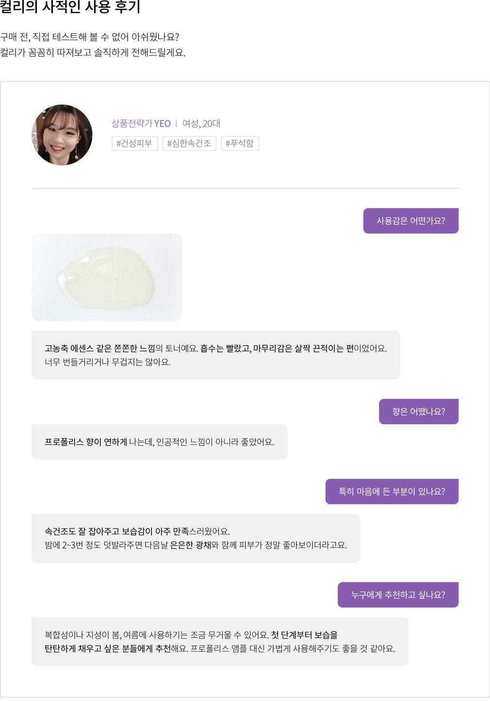The height and width of the screenshot is (701, 490).
Task: Tap the 특히 마음에 든 부분이 있나요? bubble
Action: (x=392, y=491)
